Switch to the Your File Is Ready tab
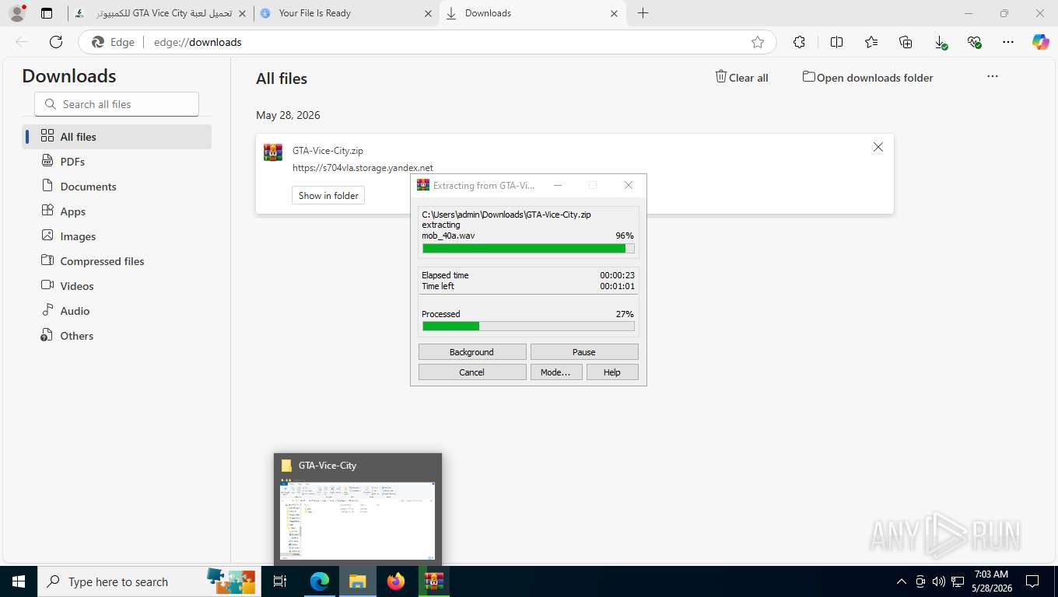This screenshot has width=1058, height=597. click(346, 13)
